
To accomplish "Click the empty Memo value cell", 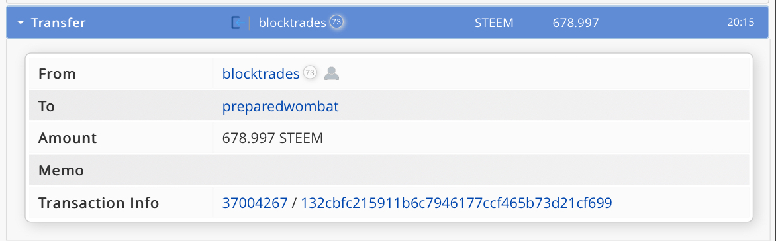I will coord(481,171).
